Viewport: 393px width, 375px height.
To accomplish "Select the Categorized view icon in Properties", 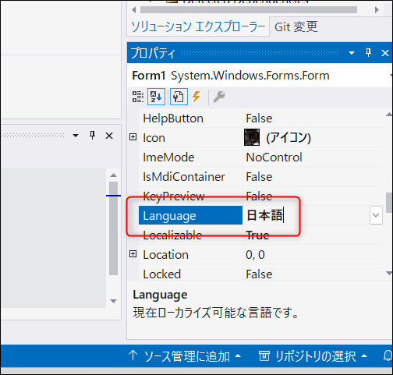I will point(138,97).
